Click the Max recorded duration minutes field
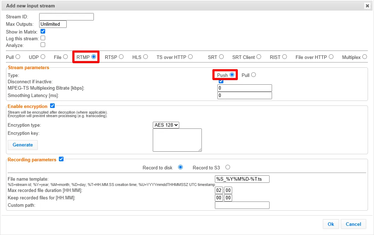 point(228,191)
